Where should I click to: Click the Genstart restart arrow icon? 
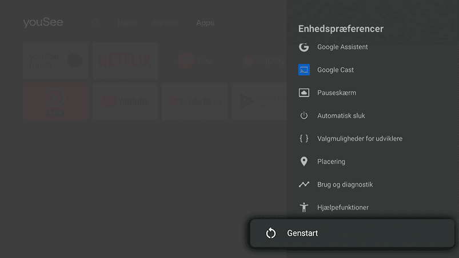point(271,233)
